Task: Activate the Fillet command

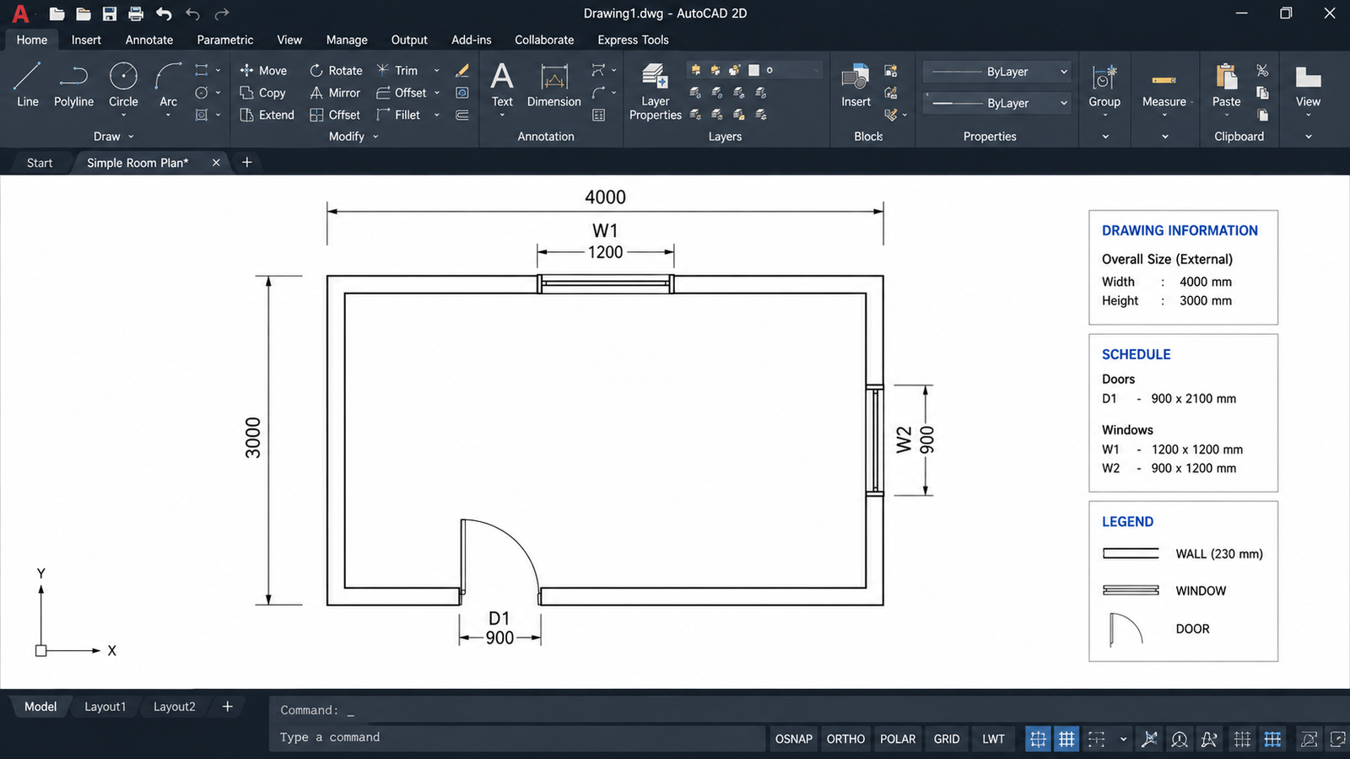Action: point(398,115)
